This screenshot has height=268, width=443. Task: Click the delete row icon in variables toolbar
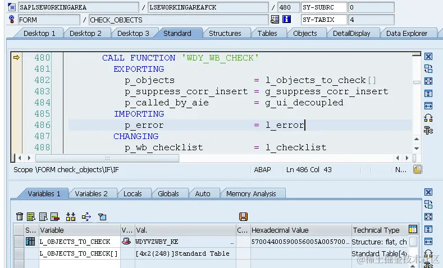tap(55, 216)
